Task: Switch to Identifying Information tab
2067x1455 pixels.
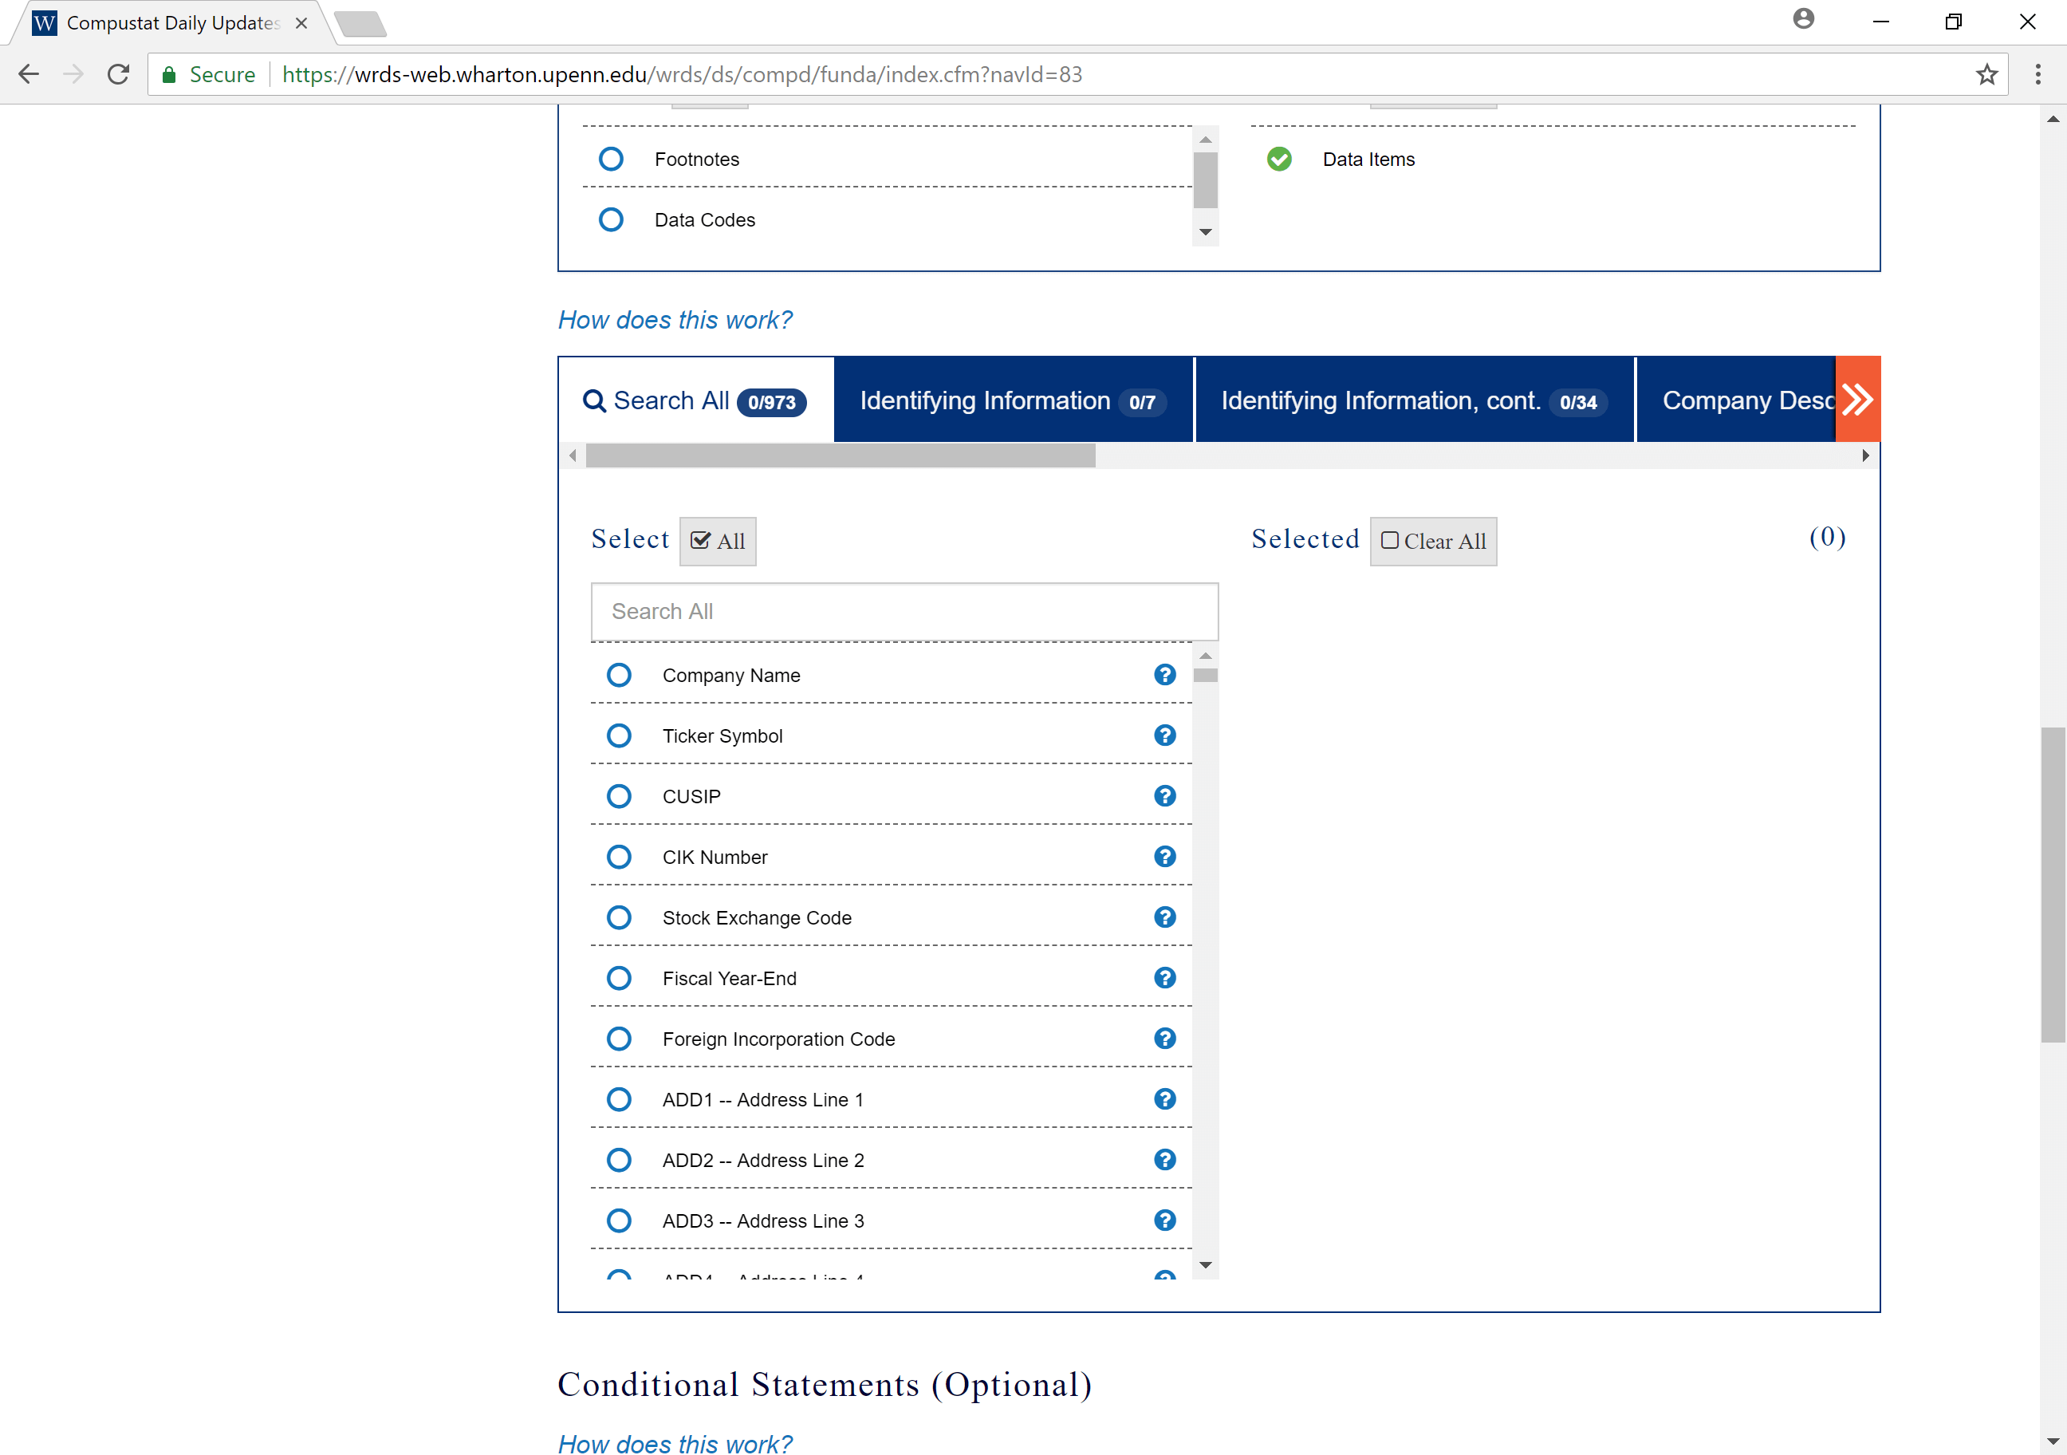Action: (1013, 400)
